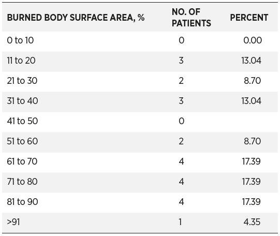
Task: Click the 0.00 percent value
Action: coord(253,40)
